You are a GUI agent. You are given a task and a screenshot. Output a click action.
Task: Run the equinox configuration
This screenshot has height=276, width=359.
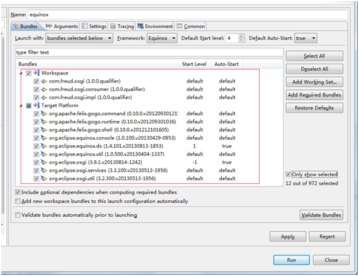click(291, 260)
